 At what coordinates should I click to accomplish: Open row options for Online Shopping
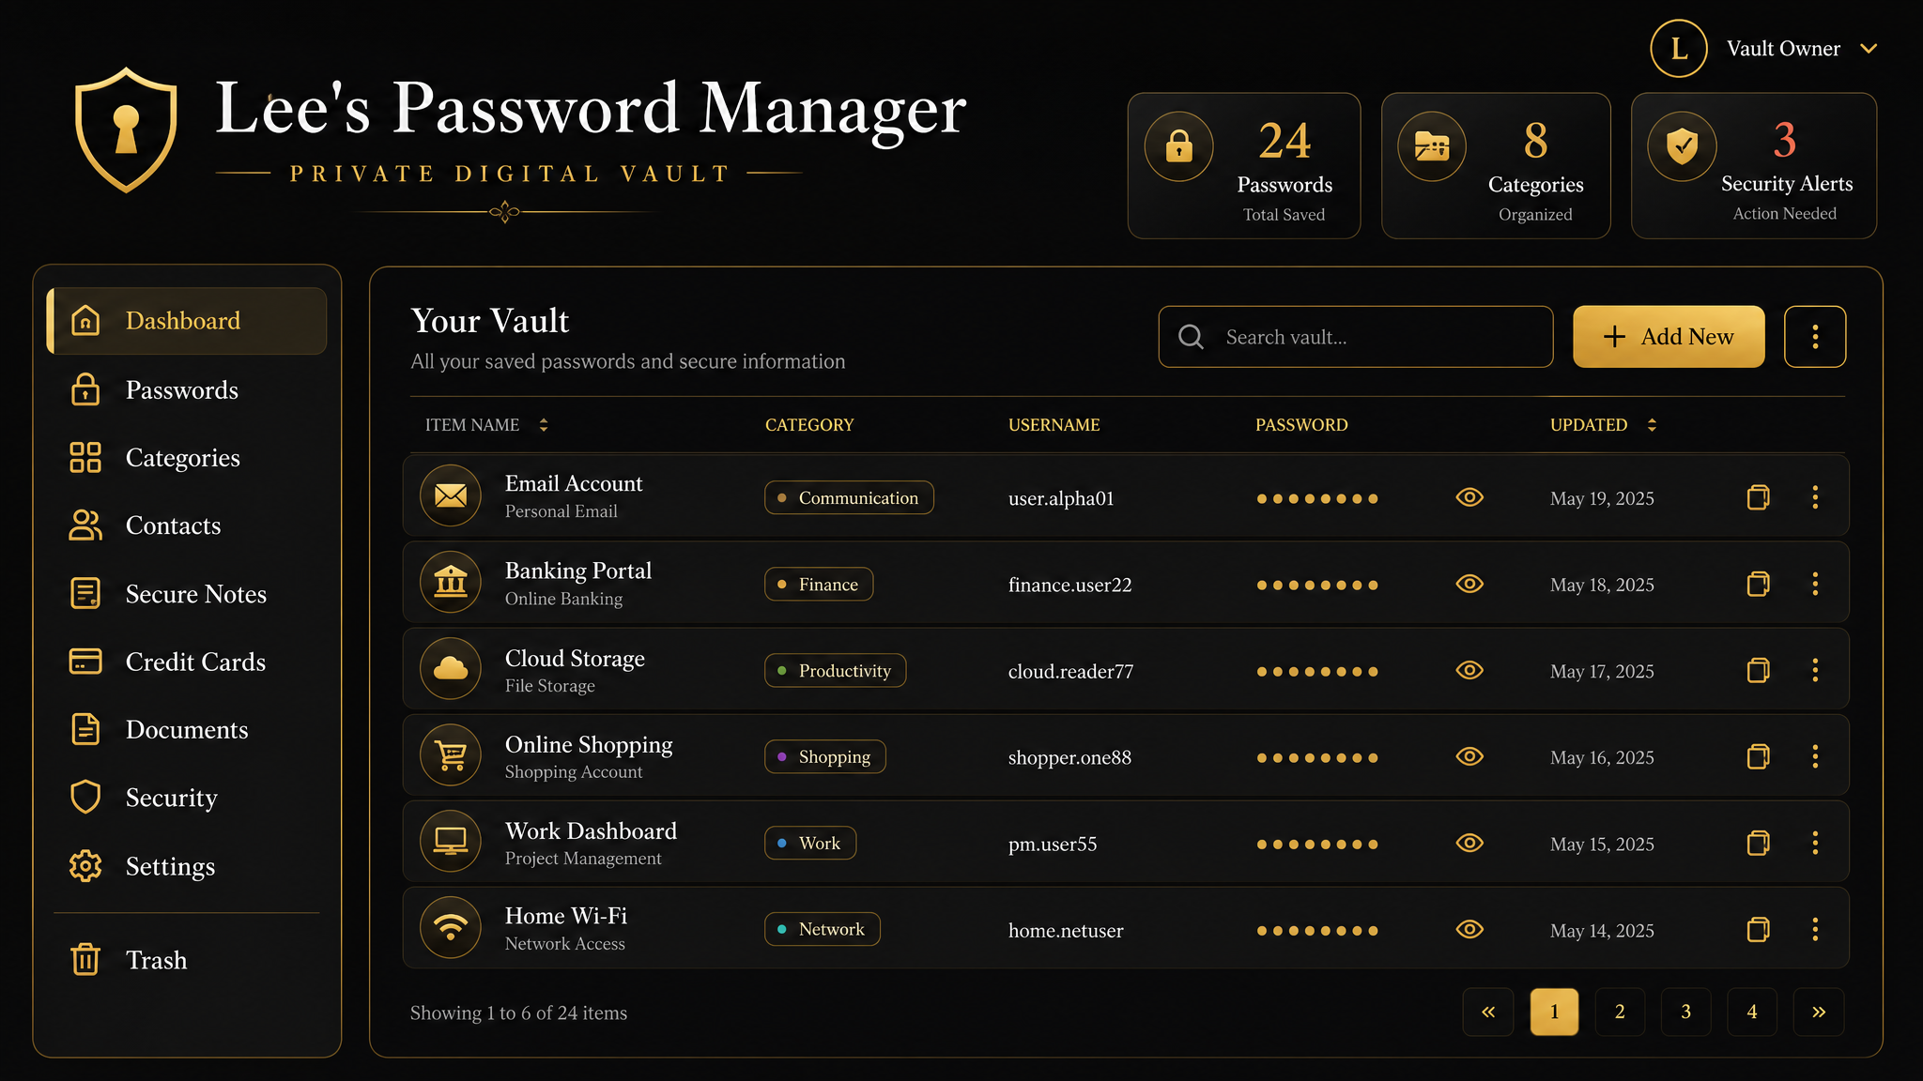[x=1815, y=756]
